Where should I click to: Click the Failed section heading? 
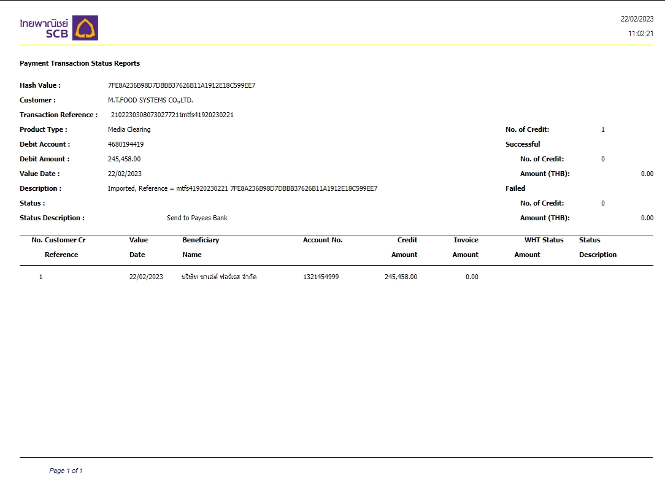(x=515, y=188)
